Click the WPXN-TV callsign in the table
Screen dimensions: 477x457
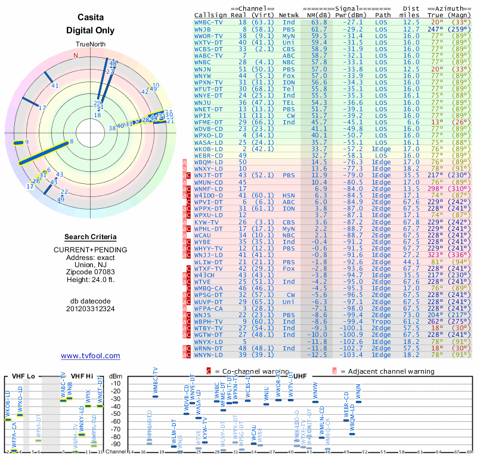pos(208,82)
